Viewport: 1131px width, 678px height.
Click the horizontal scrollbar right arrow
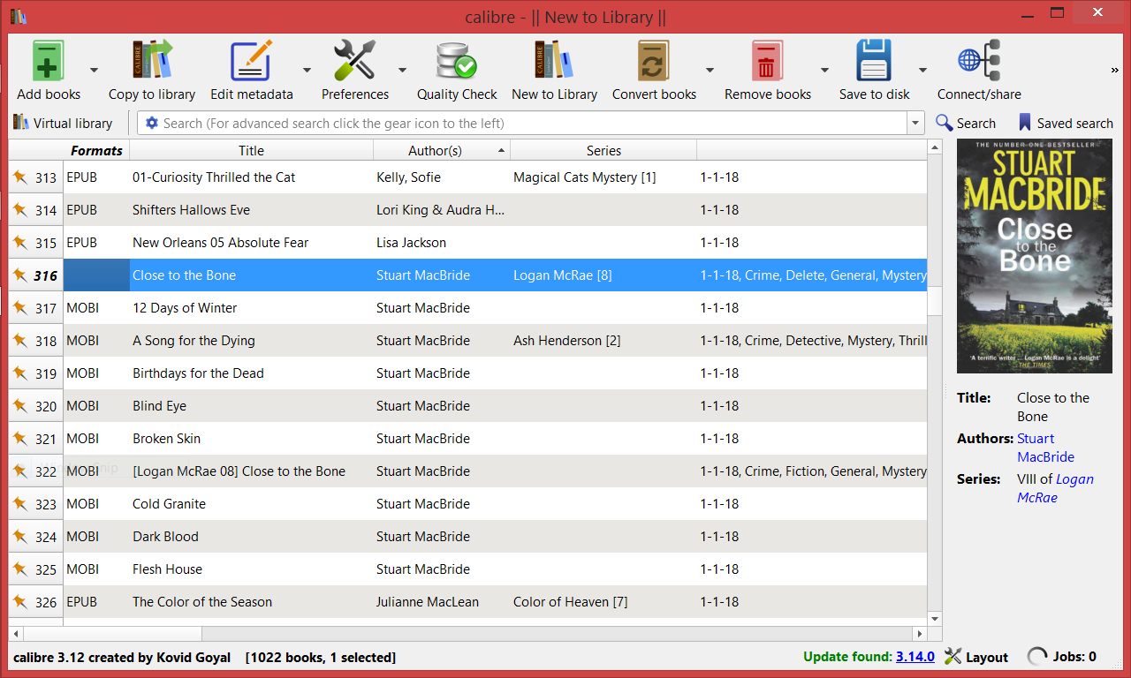tap(920, 634)
